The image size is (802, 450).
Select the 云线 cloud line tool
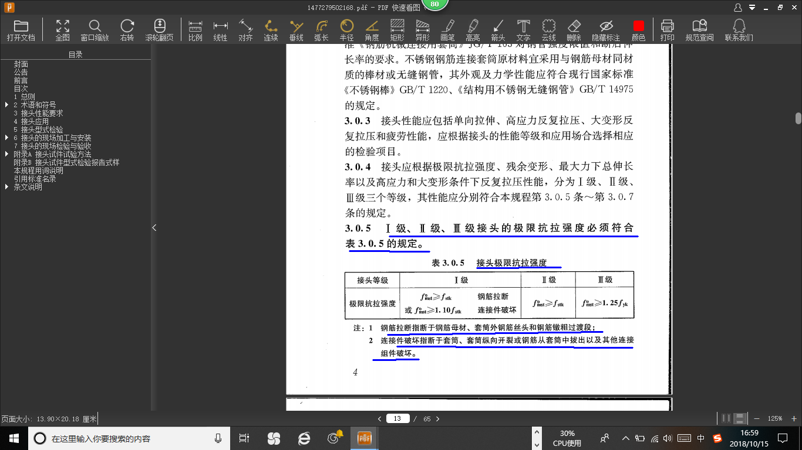(549, 30)
